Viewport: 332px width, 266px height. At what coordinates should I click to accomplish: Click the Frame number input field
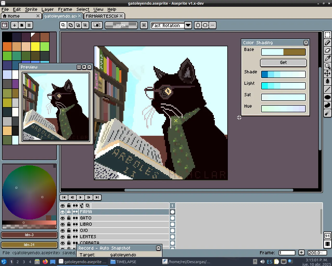click(287, 253)
